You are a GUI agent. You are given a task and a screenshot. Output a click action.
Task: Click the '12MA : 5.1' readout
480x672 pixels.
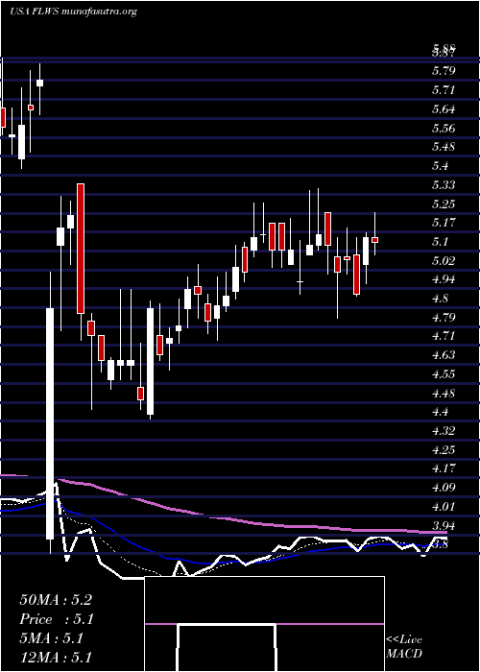56,658
